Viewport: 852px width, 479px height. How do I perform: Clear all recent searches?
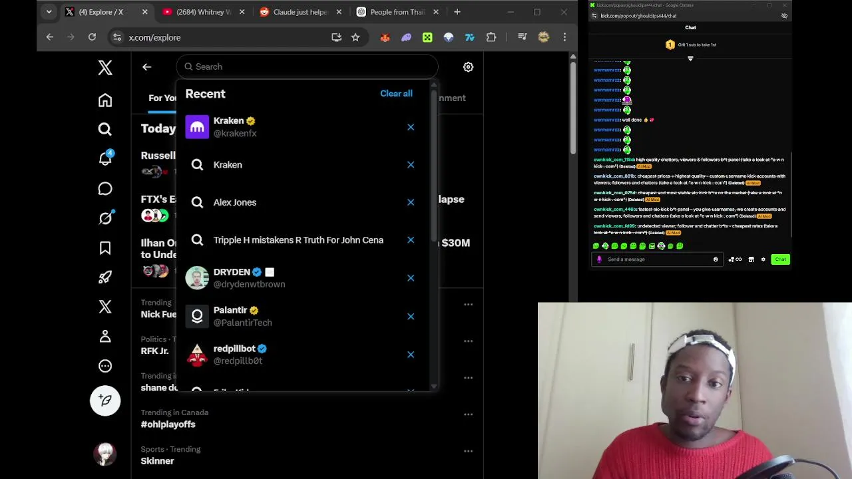(396, 93)
